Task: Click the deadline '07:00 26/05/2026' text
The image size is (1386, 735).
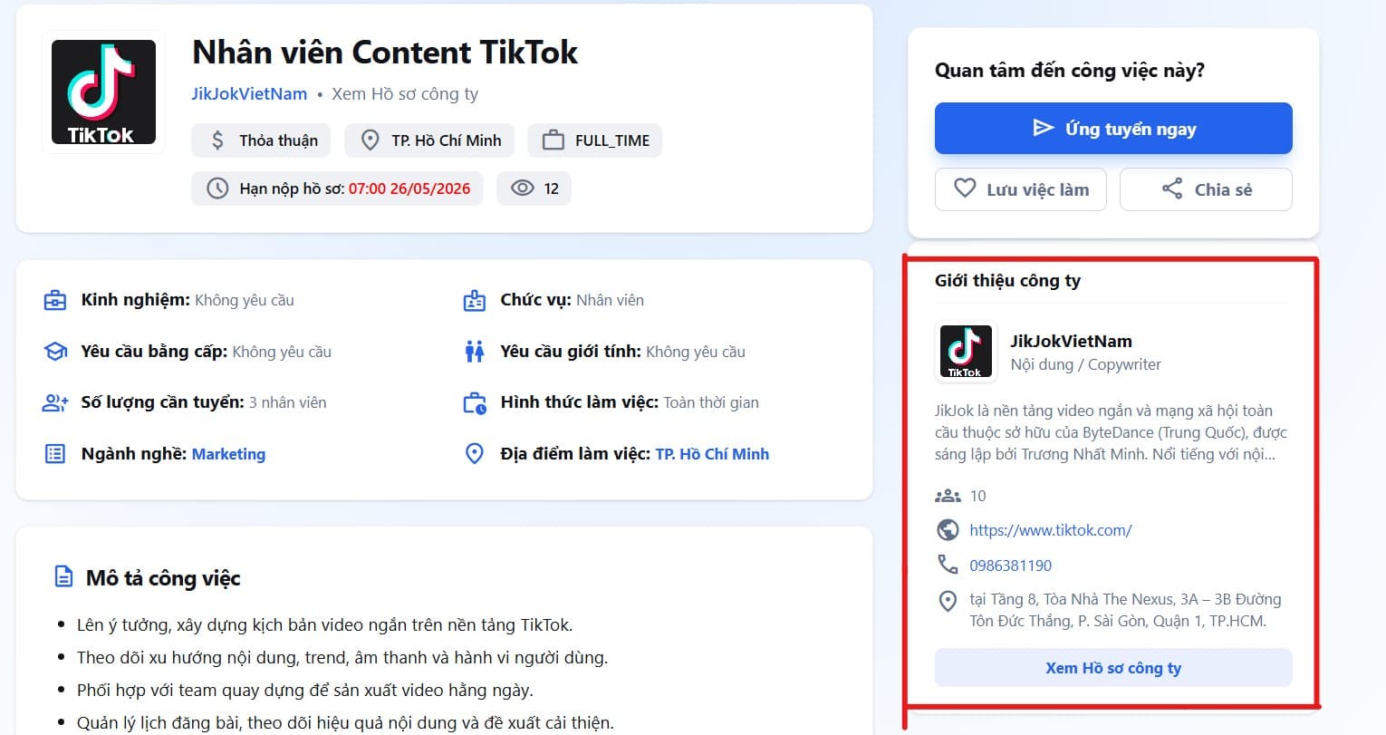Action: [409, 189]
